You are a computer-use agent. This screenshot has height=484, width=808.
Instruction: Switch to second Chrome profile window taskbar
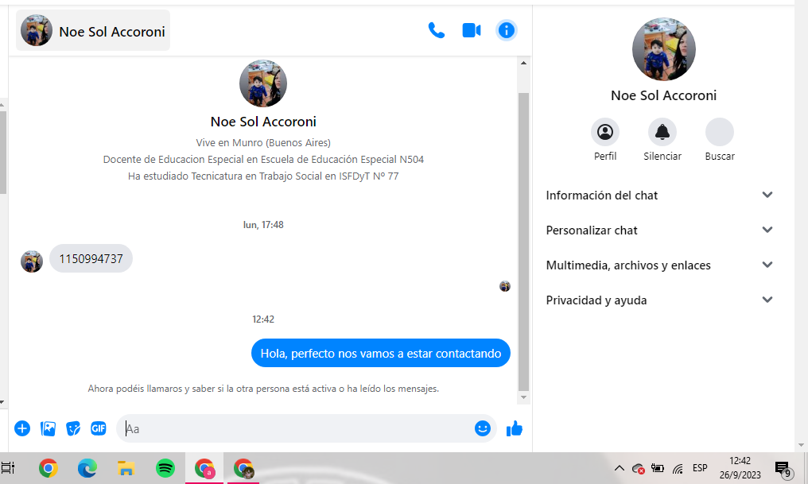(x=243, y=469)
